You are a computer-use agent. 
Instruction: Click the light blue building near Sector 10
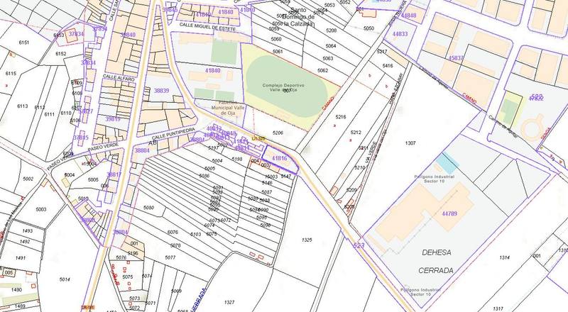pos(447,161)
